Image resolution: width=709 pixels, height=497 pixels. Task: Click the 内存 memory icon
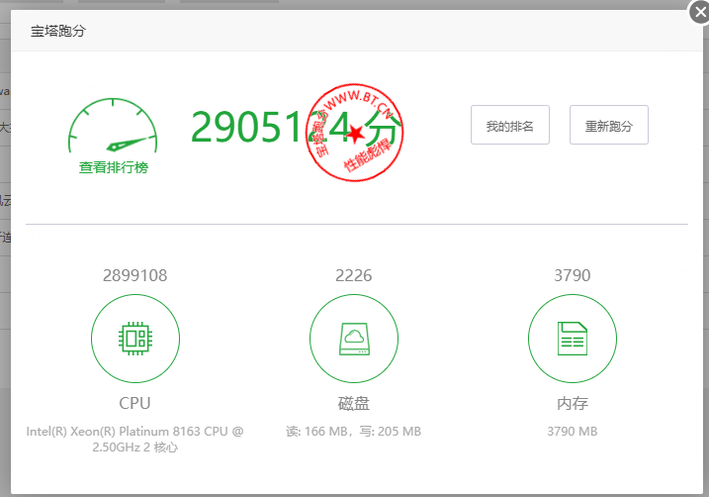[x=573, y=339]
